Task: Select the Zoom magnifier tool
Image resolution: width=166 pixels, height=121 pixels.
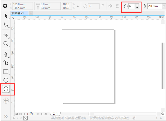Action: pyautogui.click(x=6, y=44)
